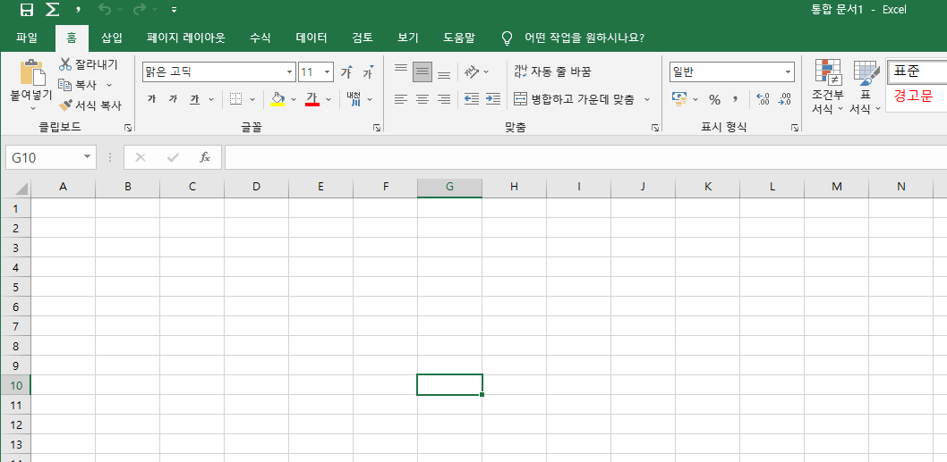Image resolution: width=947 pixels, height=462 pixels.
Task: Open 조건부 서식 conditional formatting
Action: click(x=827, y=87)
